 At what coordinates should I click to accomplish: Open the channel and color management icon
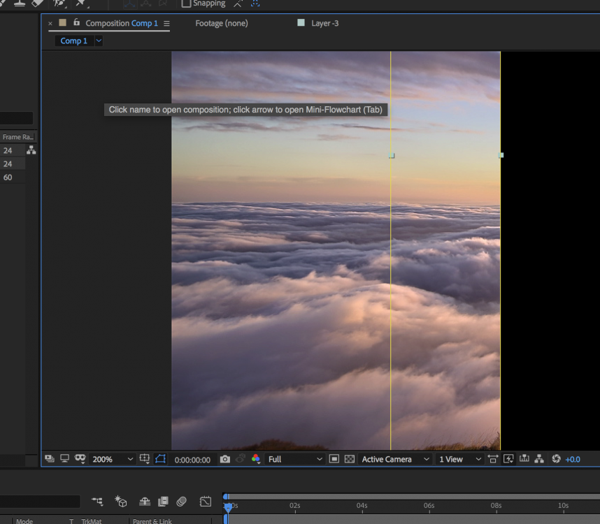[x=255, y=459]
